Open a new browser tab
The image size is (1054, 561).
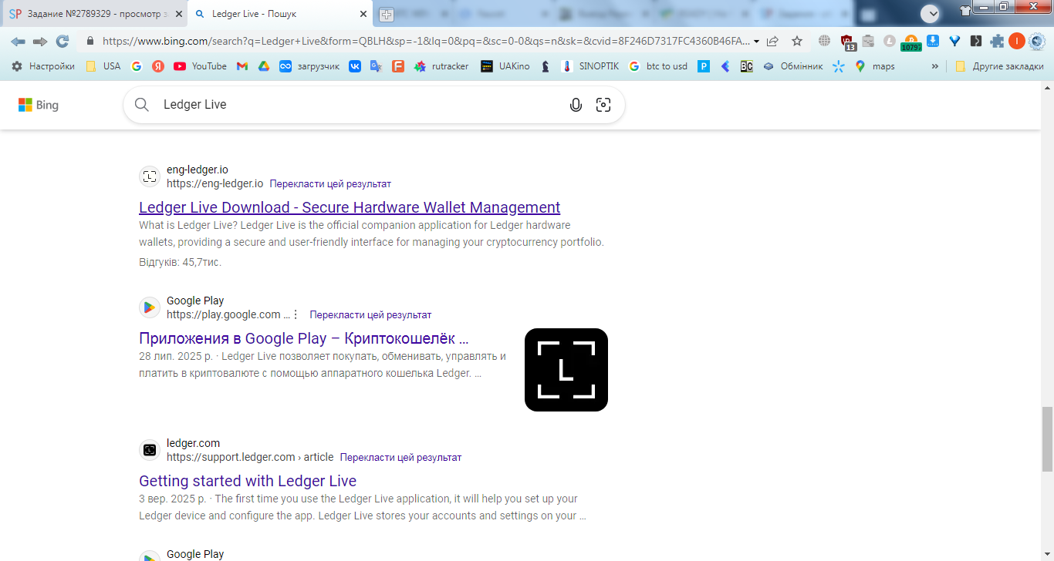click(387, 14)
